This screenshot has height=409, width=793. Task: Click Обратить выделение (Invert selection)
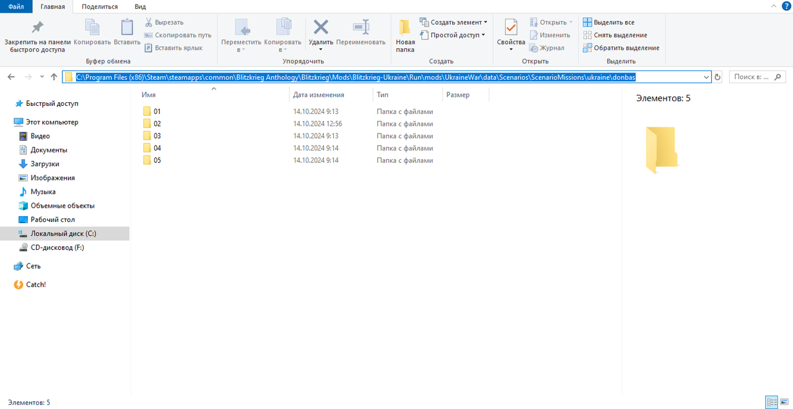621,48
